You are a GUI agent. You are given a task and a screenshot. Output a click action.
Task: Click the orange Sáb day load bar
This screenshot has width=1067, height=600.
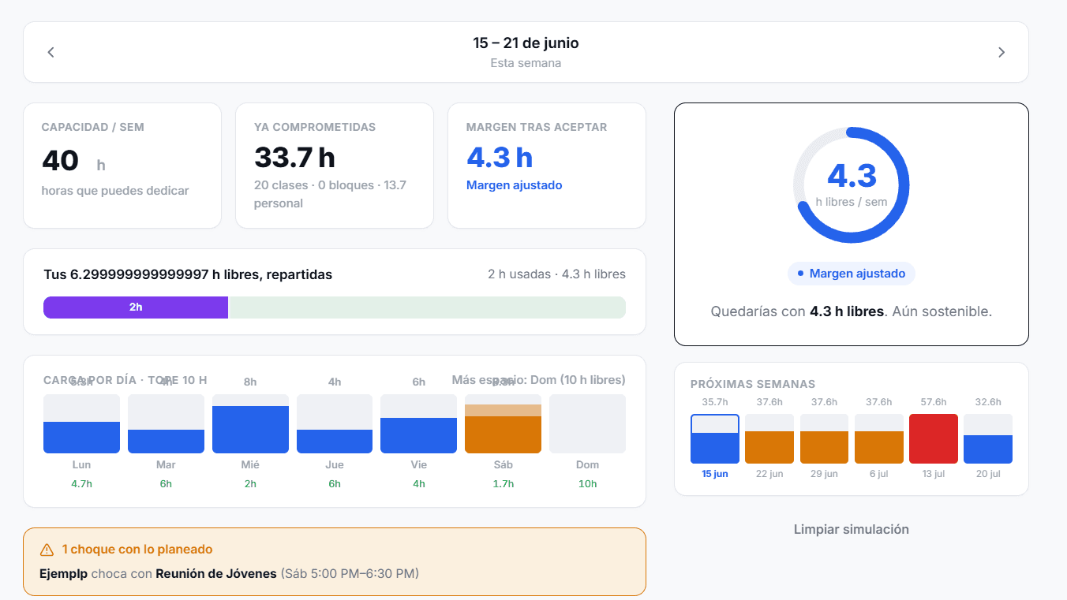(x=503, y=424)
